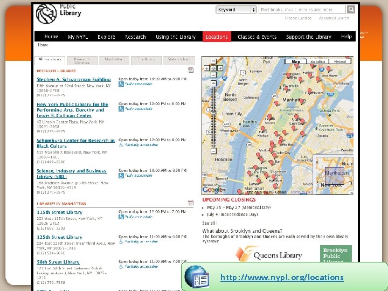The image size is (388, 291).
Task: Open Classic Catalog link
Action: 298,18
